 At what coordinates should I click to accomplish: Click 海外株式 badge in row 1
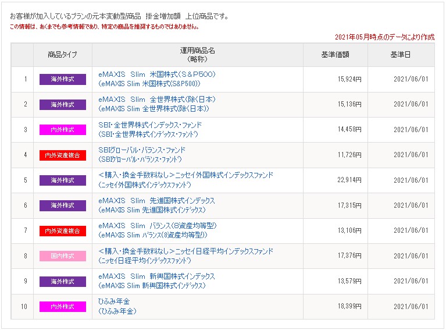pyautogui.click(x=63, y=79)
